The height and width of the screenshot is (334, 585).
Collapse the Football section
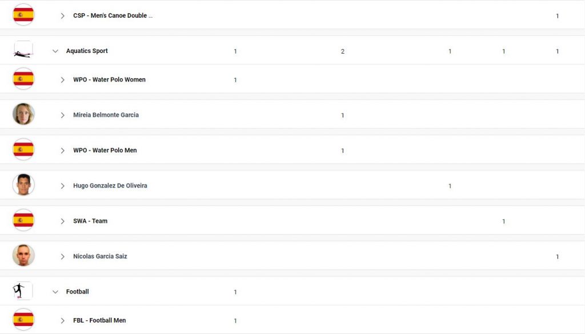tap(55, 292)
